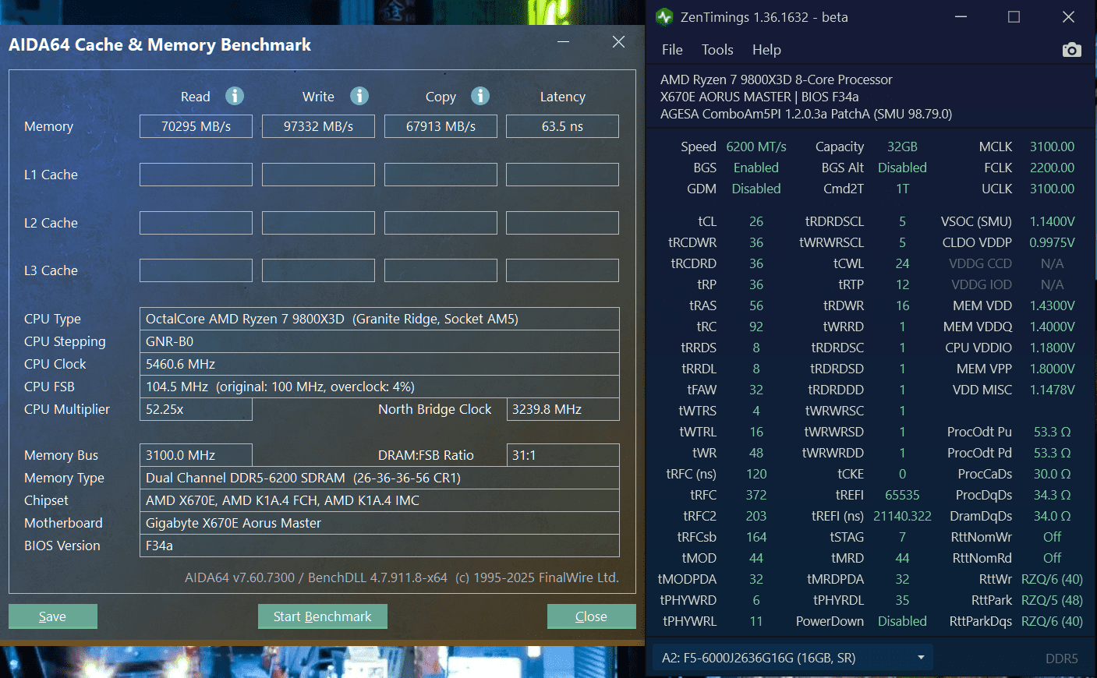
Task: Click the ZenTimings app icon in the title bar
Action: 664,16
